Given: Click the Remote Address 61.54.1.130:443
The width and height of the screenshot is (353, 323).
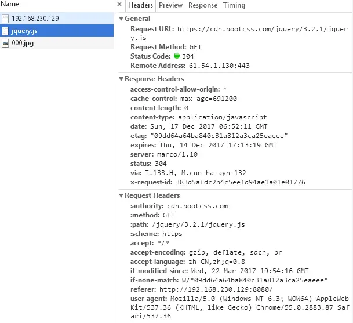Looking at the screenshot, I should coord(219,66).
